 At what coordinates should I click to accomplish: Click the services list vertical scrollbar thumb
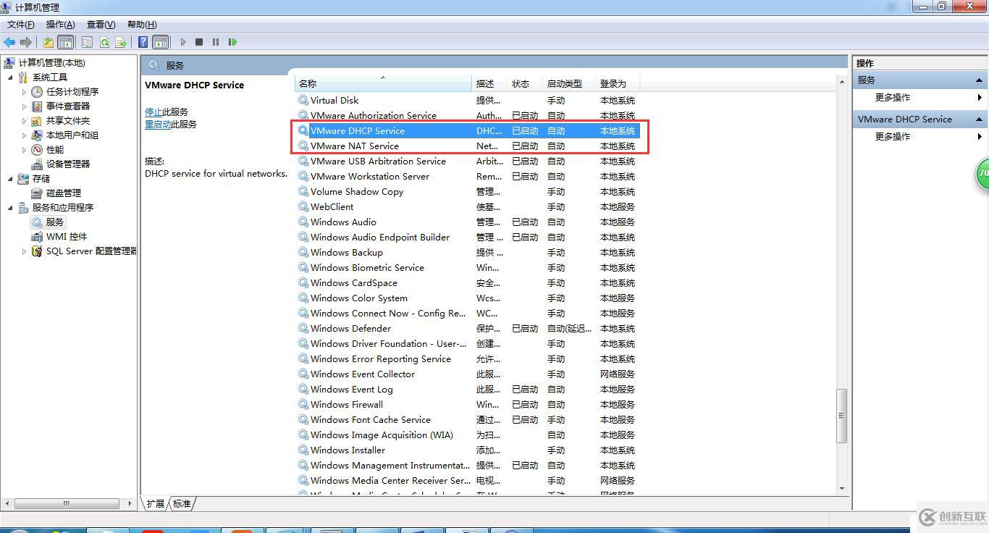pos(841,416)
